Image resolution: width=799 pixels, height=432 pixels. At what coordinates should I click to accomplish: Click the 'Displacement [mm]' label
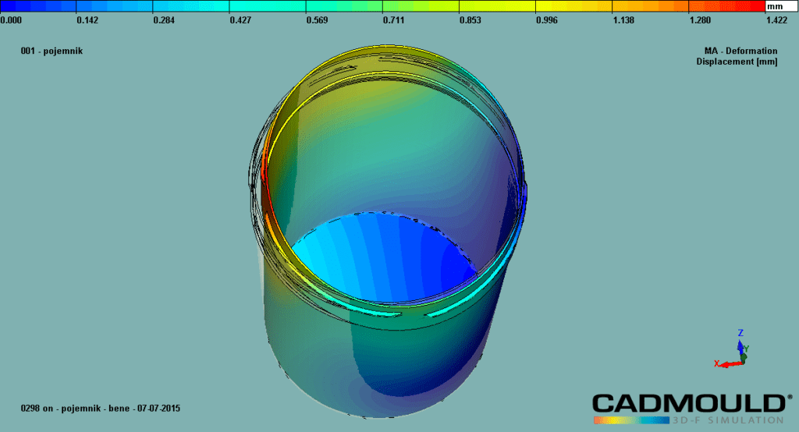click(737, 61)
